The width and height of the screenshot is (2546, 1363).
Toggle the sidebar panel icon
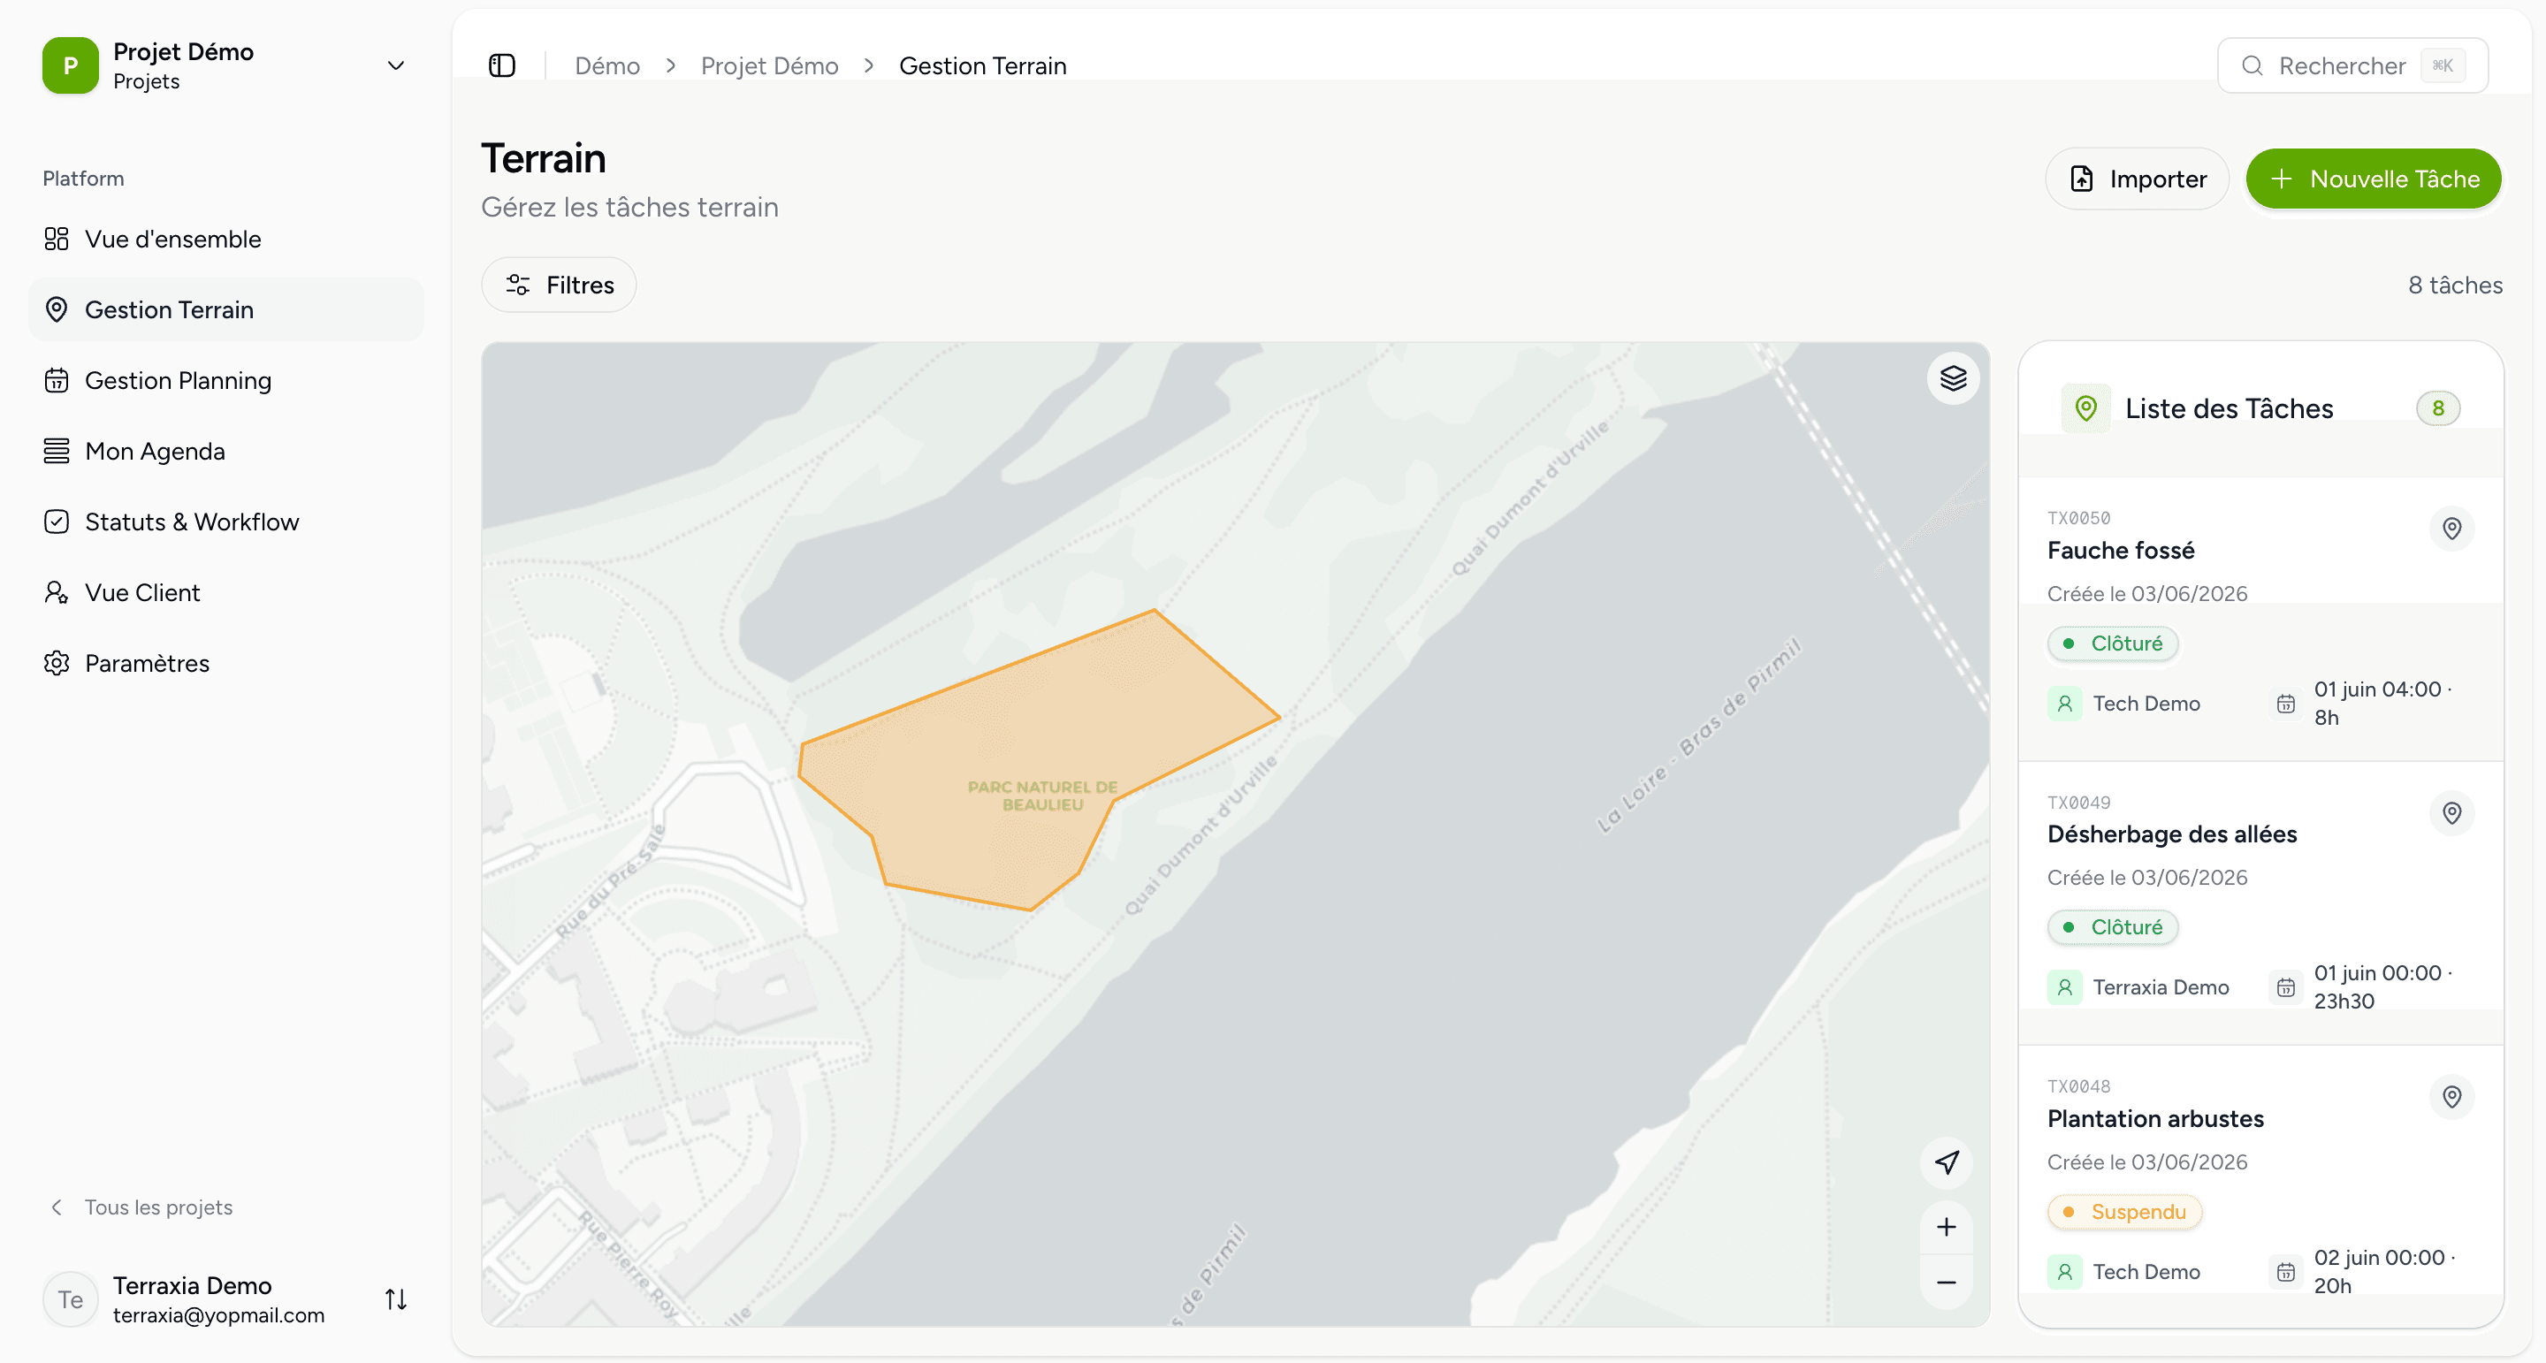502,65
